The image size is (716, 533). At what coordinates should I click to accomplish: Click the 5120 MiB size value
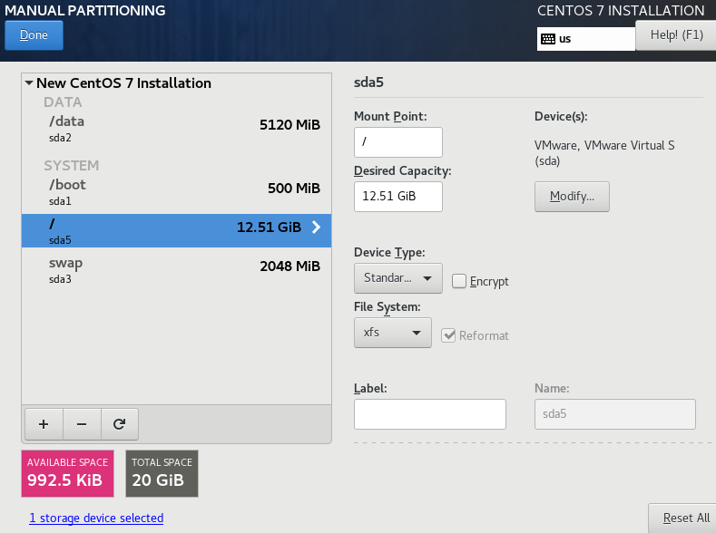pos(290,125)
